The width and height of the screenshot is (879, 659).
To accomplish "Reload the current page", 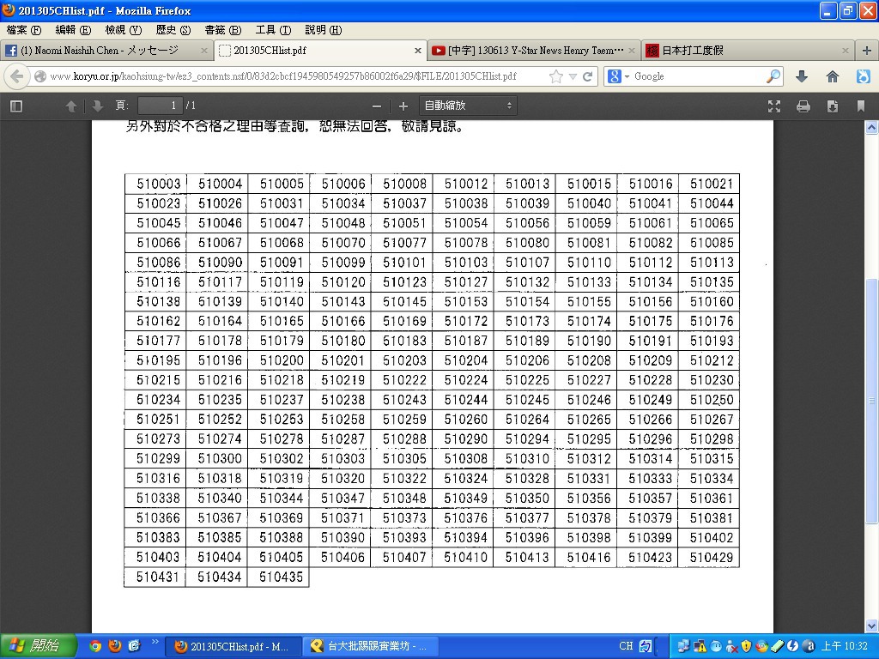I will click(587, 76).
